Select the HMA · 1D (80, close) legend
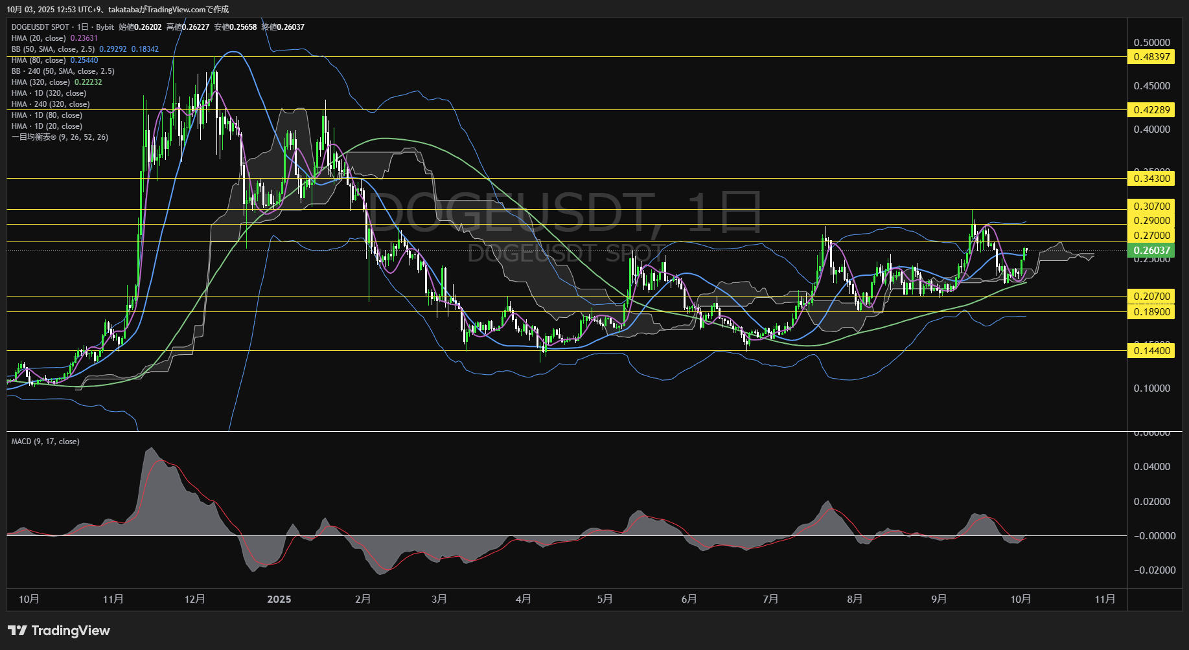The image size is (1189, 650). (47, 115)
